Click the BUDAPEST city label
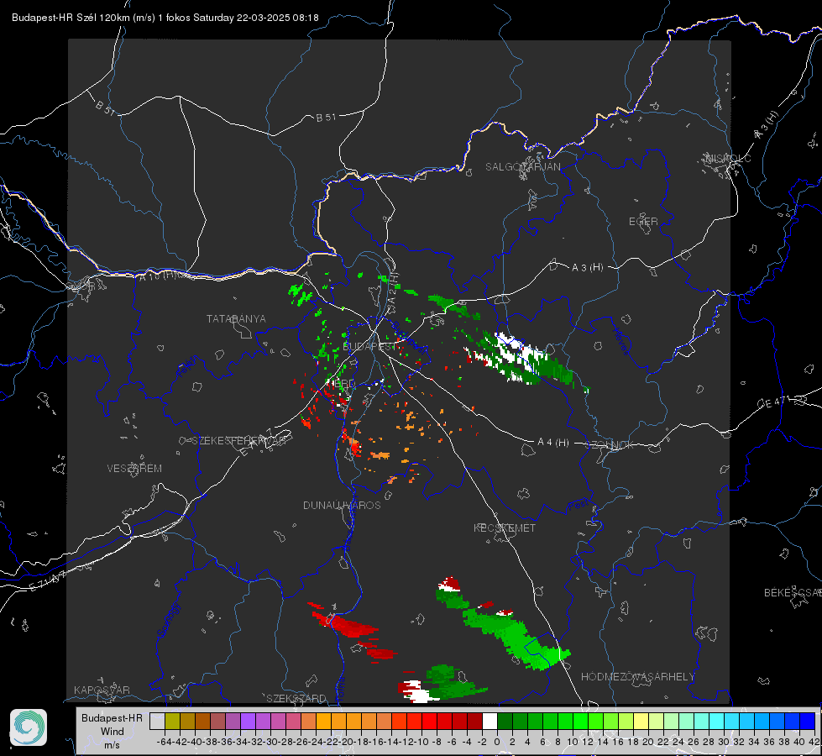Viewport: 822px width, 756px height. 368,347
